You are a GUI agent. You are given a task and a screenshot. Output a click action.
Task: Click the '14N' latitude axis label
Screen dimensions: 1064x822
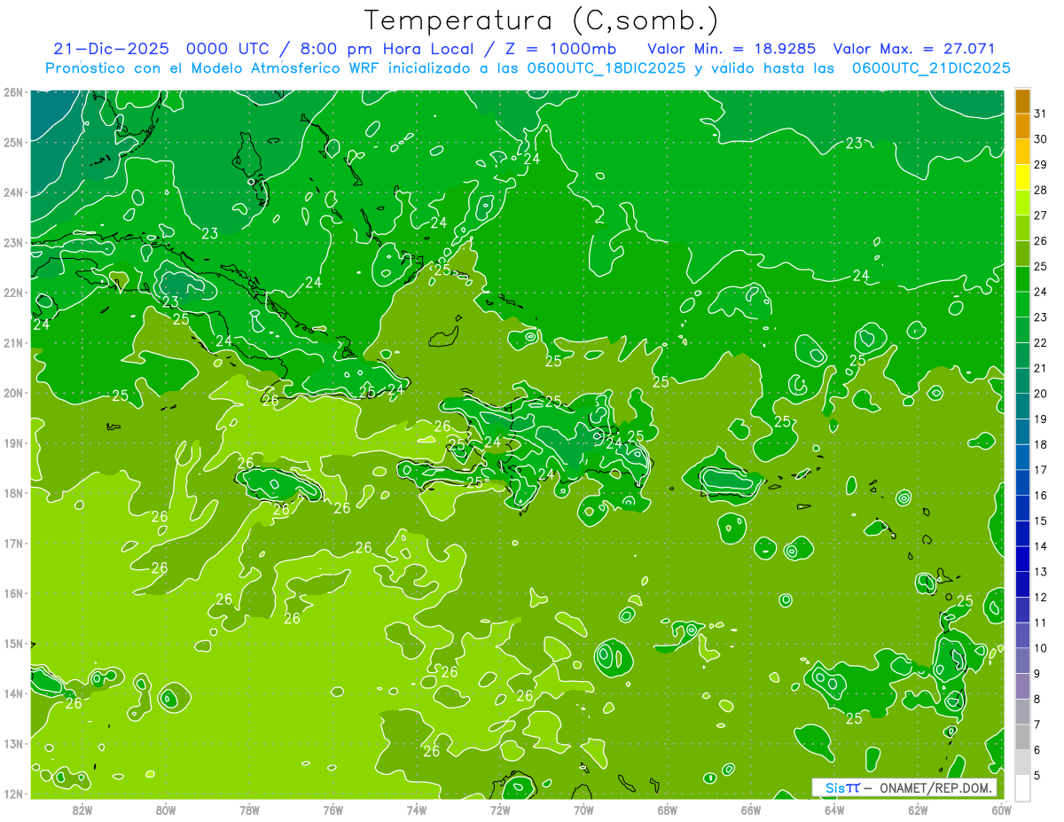coord(13,693)
